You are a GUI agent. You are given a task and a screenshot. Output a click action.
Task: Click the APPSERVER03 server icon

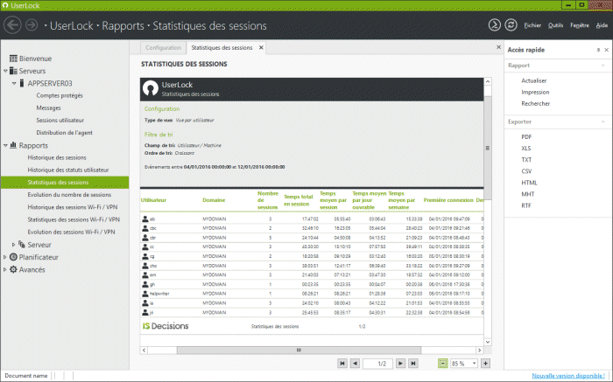click(x=22, y=83)
